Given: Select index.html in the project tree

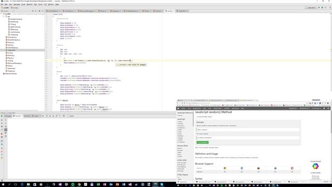Looking at the screenshot, I should (11, 50).
